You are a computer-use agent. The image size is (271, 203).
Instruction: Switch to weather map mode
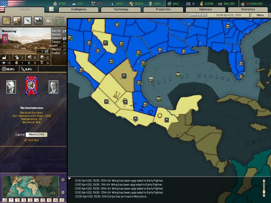(x=17, y=200)
